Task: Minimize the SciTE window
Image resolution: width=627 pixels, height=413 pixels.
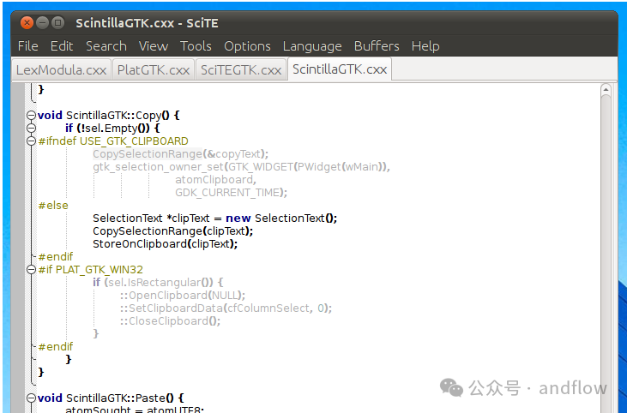Action: 42,23
